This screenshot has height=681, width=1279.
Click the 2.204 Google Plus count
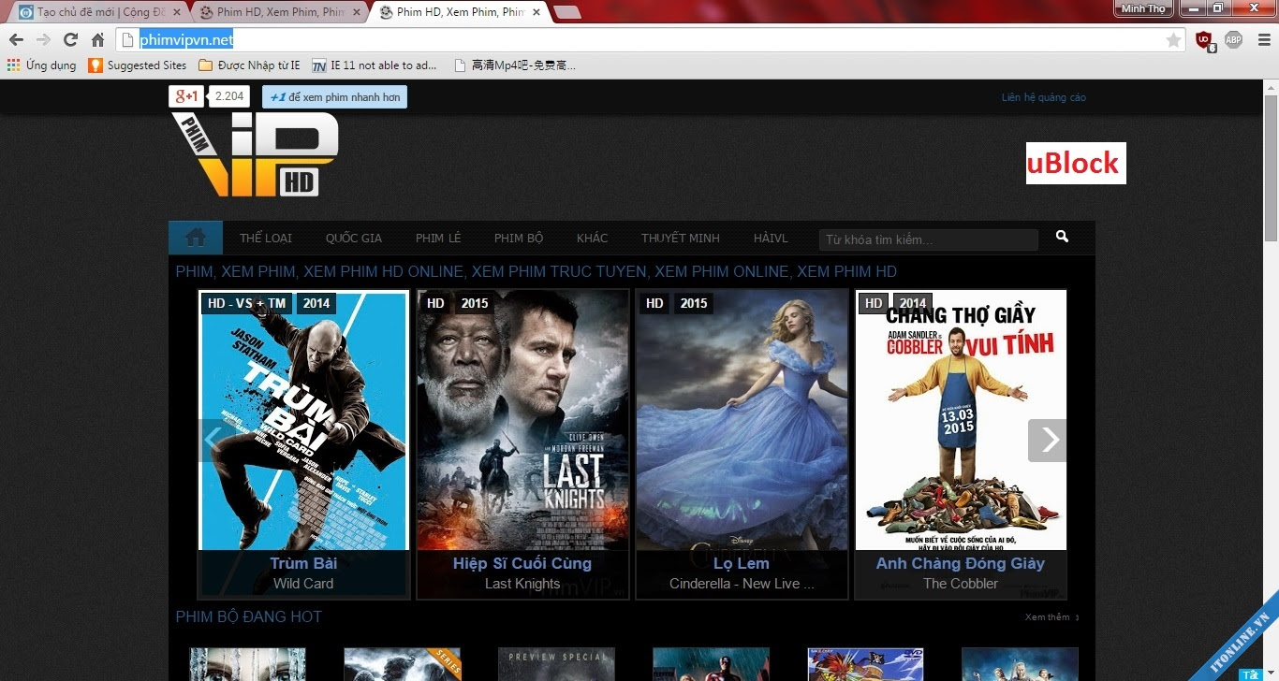(229, 96)
